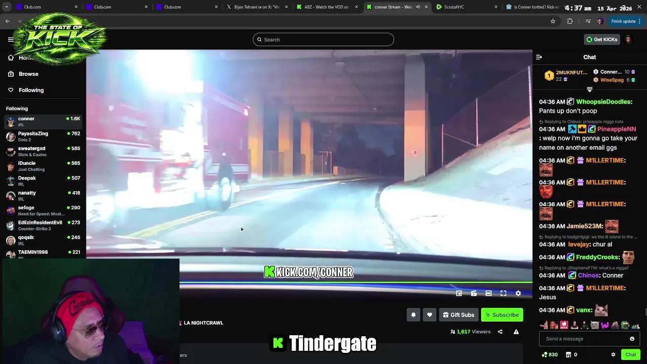
Task: Open the browser extensions puzzle icon
Action: [570, 21]
